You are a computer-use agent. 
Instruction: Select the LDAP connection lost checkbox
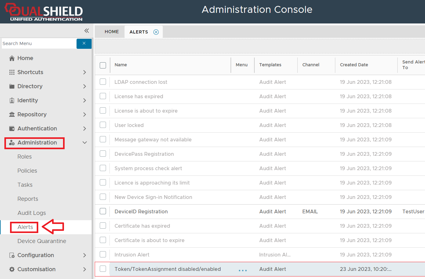(103, 82)
